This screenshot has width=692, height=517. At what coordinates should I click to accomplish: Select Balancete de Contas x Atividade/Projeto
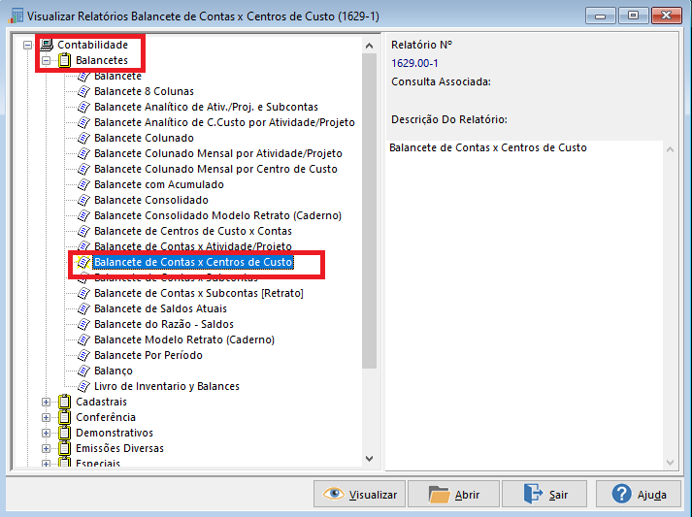(193, 245)
